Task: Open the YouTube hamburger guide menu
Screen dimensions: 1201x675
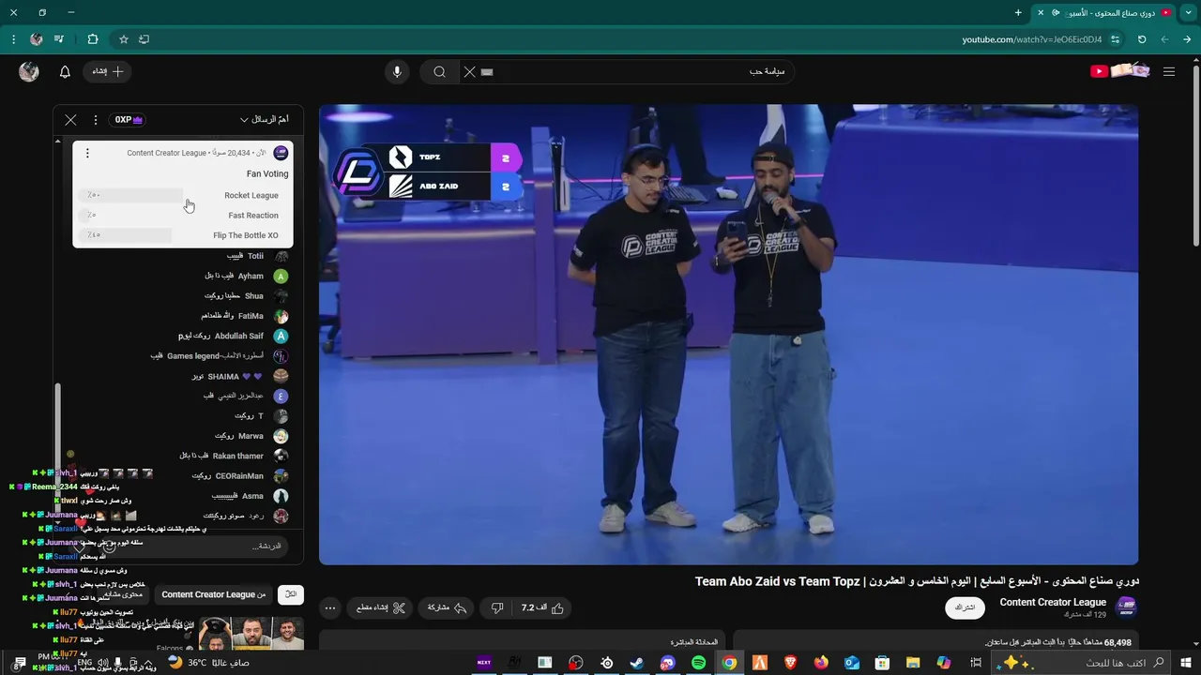Action: (1169, 71)
